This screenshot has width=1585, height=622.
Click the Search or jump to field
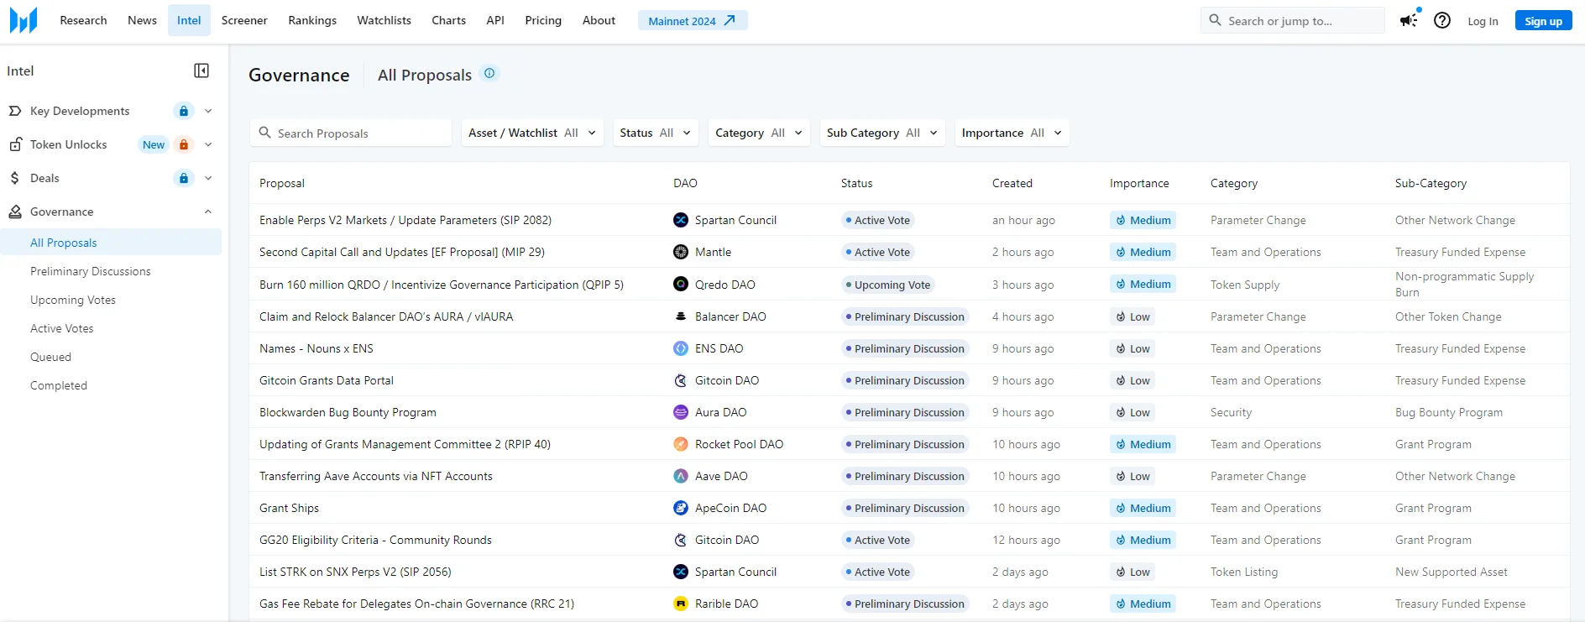tap(1293, 20)
